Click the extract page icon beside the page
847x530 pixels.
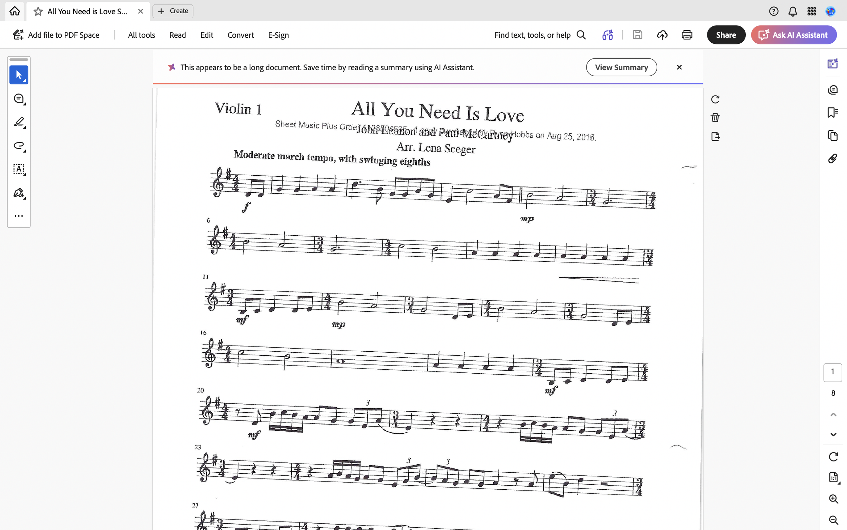tap(715, 136)
